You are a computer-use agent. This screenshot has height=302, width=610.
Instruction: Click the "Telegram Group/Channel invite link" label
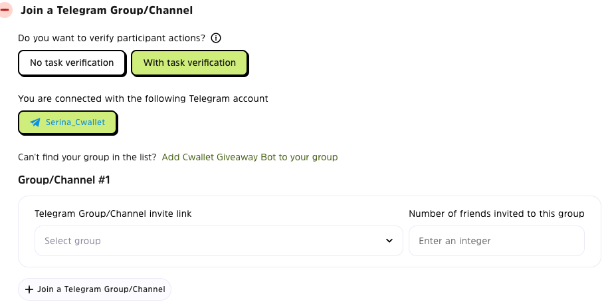pos(113,214)
